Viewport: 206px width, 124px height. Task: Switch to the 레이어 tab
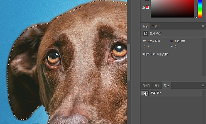click(146, 86)
